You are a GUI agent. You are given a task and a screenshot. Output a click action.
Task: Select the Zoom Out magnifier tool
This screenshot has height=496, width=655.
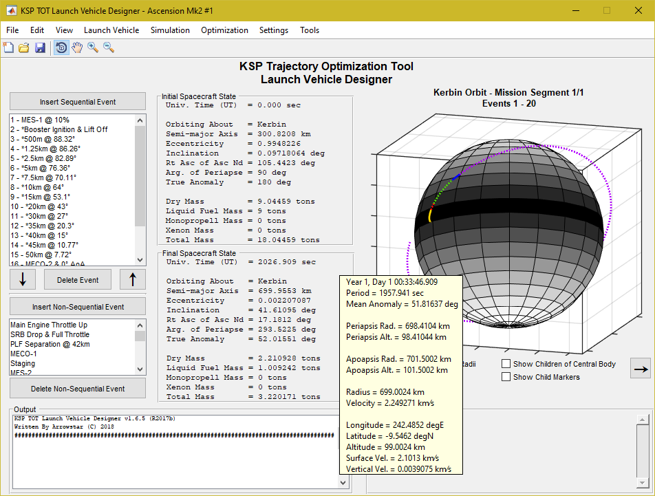coord(109,47)
